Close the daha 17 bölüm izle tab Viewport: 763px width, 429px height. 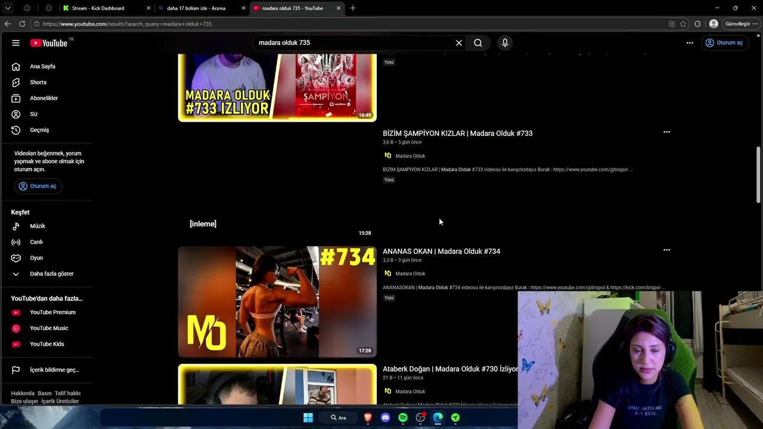[243, 8]
